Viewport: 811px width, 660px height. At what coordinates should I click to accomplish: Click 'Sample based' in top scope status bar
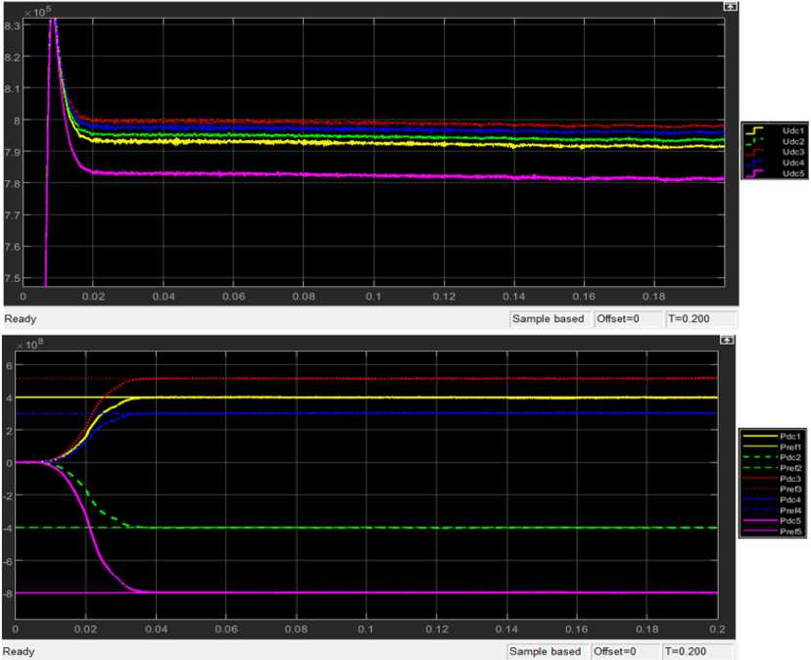point(550,319)
